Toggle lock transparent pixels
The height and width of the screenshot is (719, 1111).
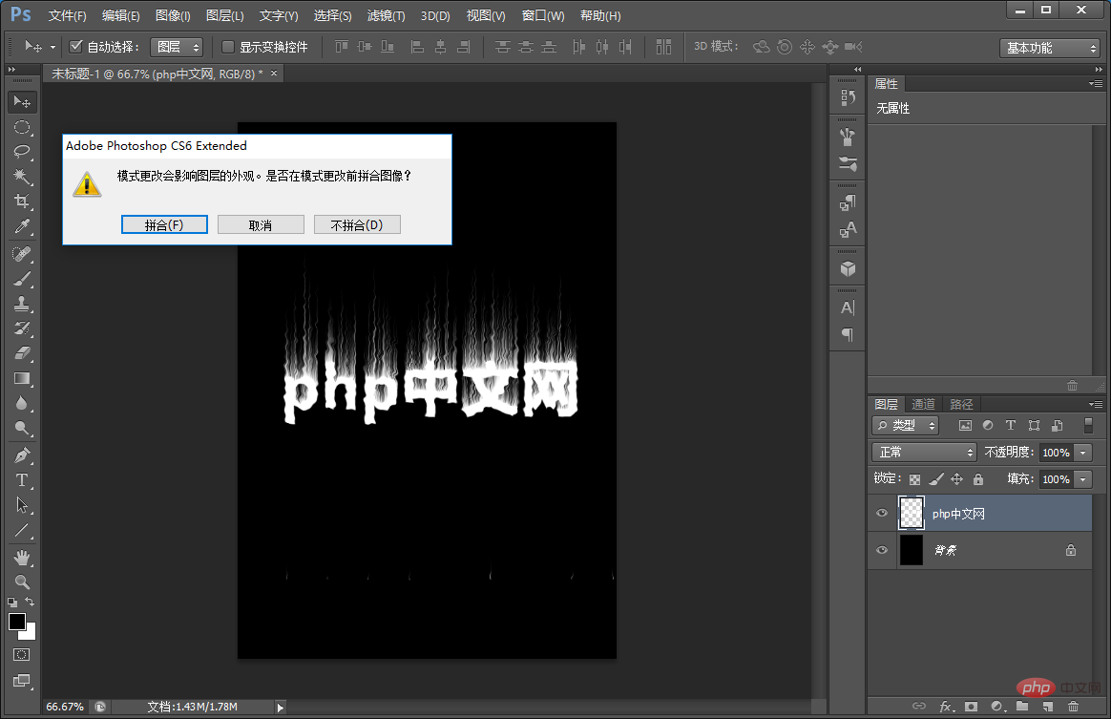tap(914, 479)
